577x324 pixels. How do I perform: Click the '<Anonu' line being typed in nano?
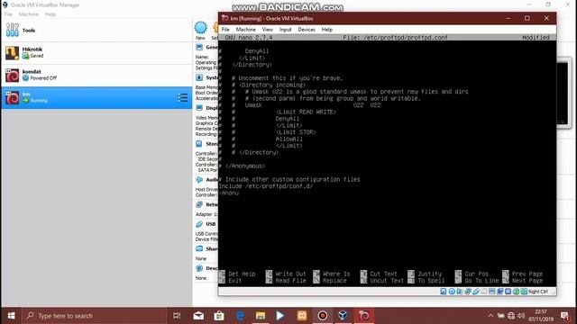click(229, 193)
